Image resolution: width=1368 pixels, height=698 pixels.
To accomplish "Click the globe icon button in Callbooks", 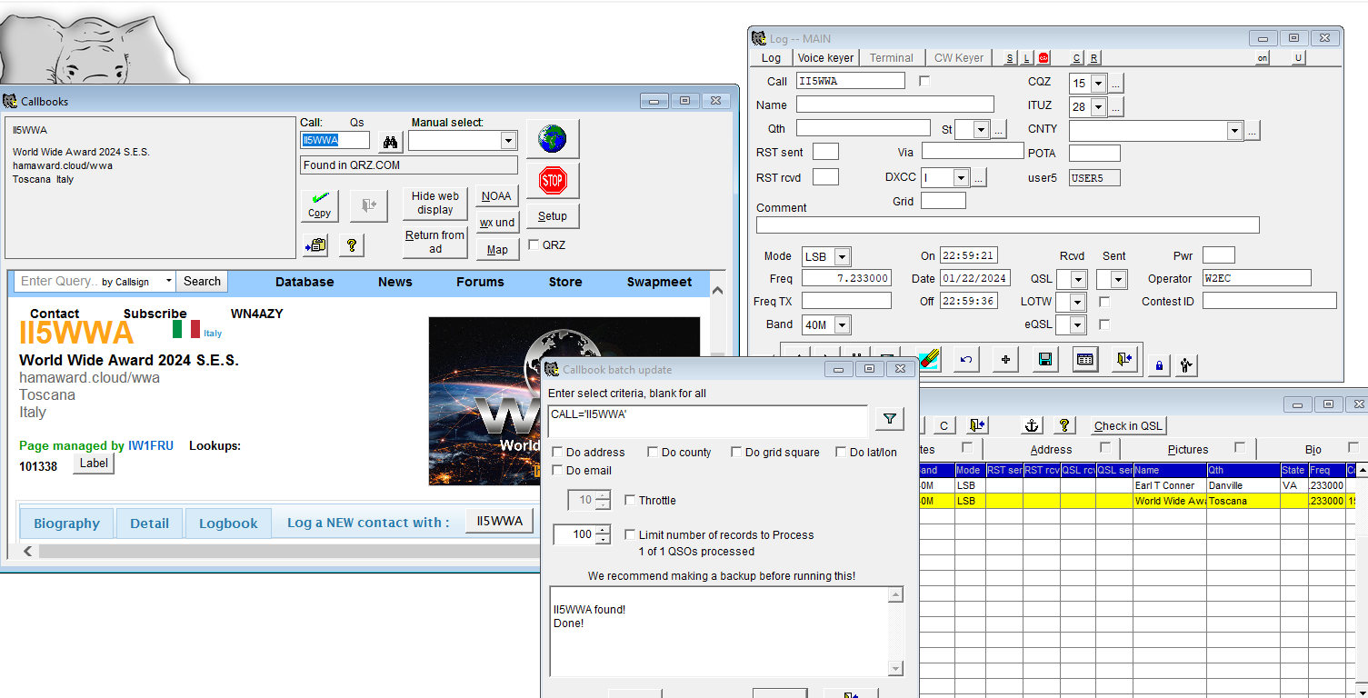I will [x=552, y=139].
